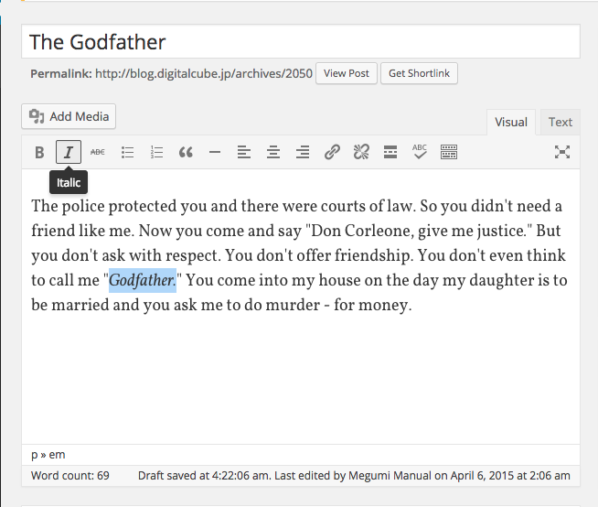
Task: Apply blockquote formatting
Action: pos(186,153)
